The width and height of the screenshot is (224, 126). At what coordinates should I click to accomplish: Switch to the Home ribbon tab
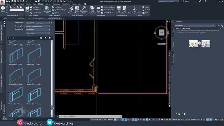tap(8, 4)
